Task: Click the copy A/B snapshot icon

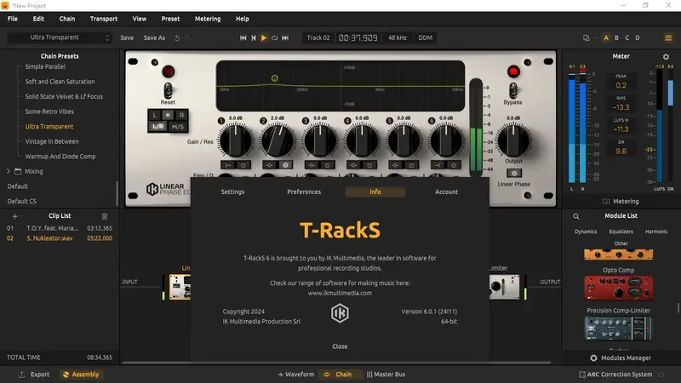Action: (x=586, y=37)
